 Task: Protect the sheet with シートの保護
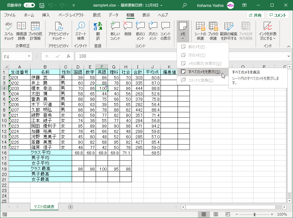coord(200,30)
